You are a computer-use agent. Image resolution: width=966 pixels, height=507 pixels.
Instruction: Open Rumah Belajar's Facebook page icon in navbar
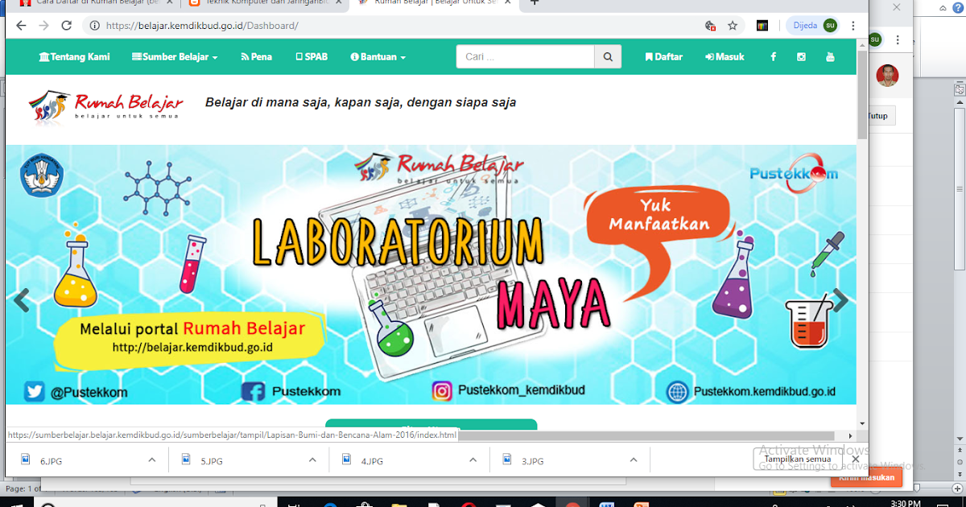pos(774,57)
